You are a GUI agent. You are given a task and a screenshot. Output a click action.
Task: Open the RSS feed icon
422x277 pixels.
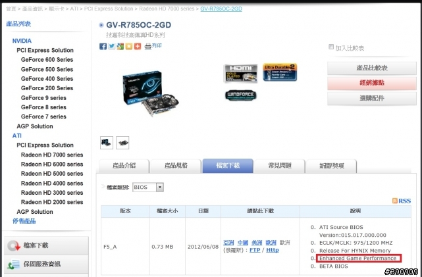tap(395, 201)
